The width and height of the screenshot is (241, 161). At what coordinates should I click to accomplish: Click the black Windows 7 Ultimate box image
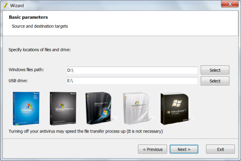(175, 109)
